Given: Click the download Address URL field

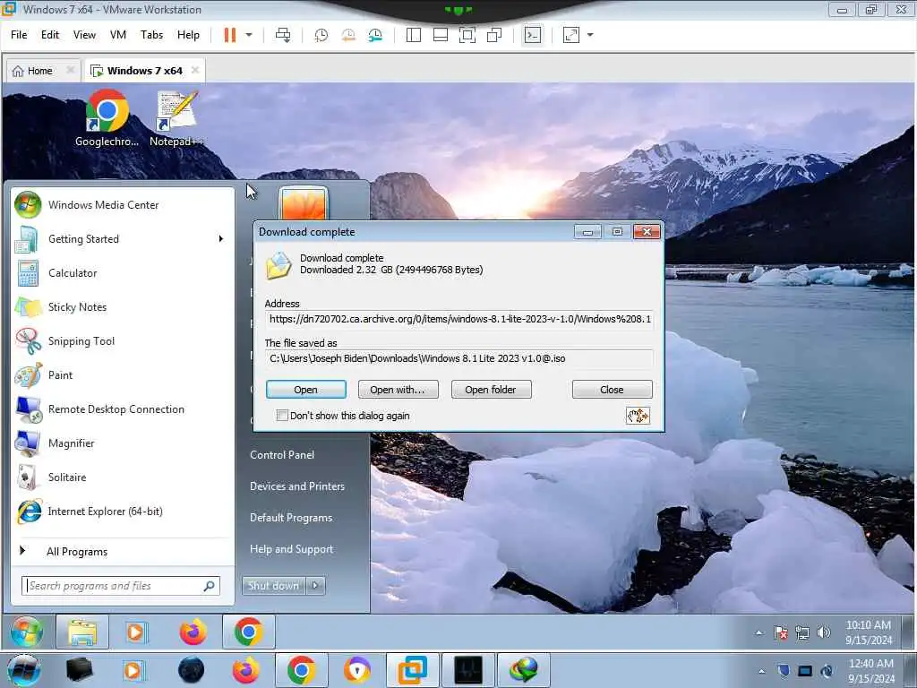Looking at the screenshot, I should click(x=459, y=320).
